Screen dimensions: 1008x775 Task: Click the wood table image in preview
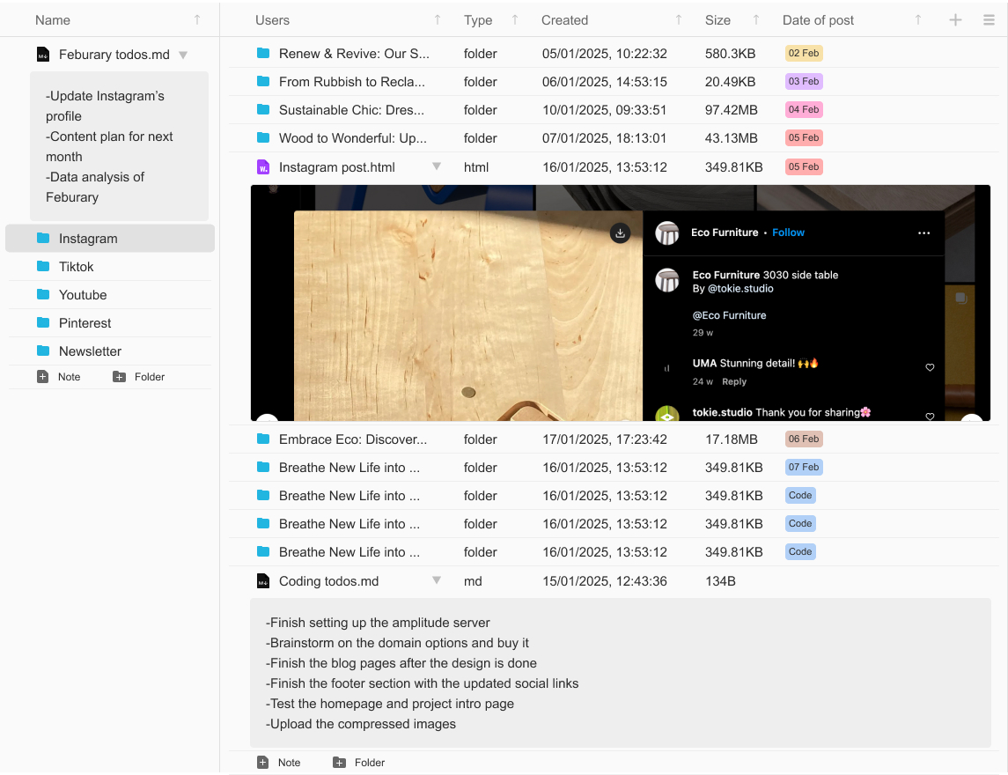[x=468, y=316]
